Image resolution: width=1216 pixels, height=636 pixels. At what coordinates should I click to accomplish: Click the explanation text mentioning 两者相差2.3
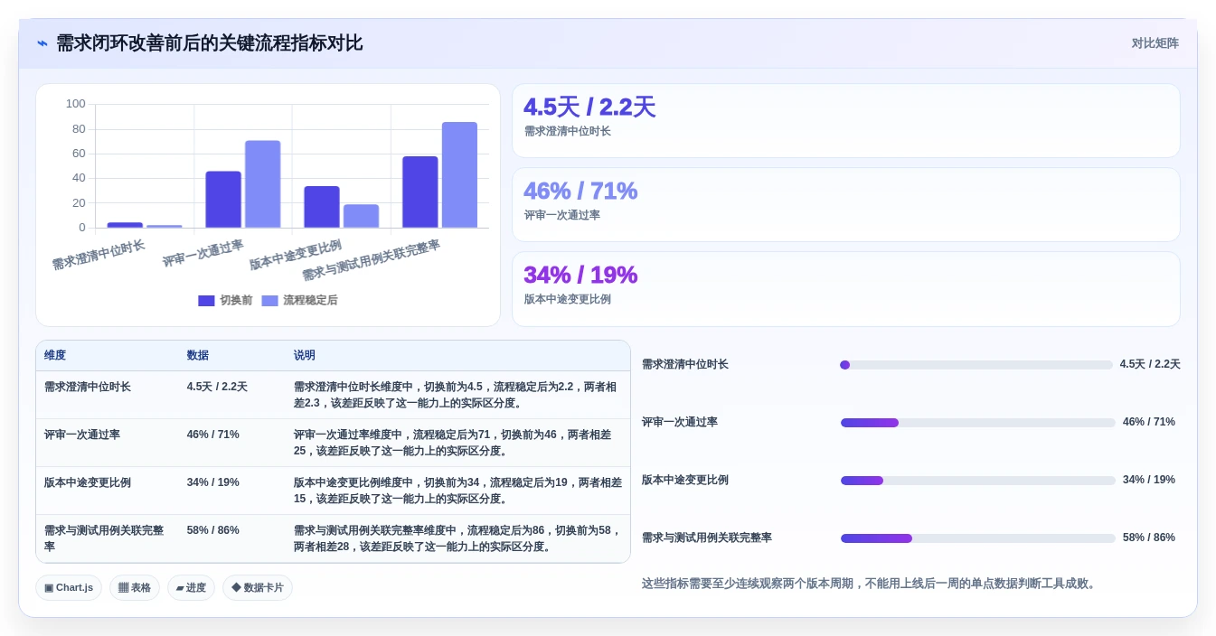[457, 395]
